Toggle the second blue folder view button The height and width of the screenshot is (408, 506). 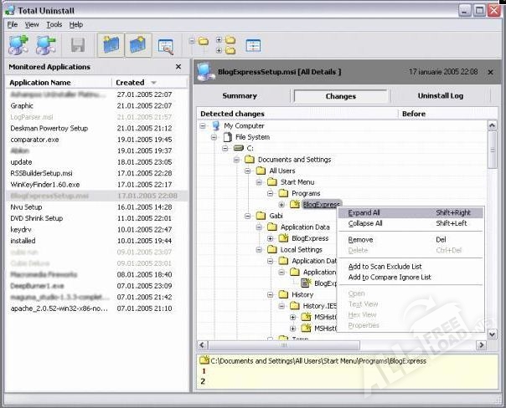click(x=138, y=45)
